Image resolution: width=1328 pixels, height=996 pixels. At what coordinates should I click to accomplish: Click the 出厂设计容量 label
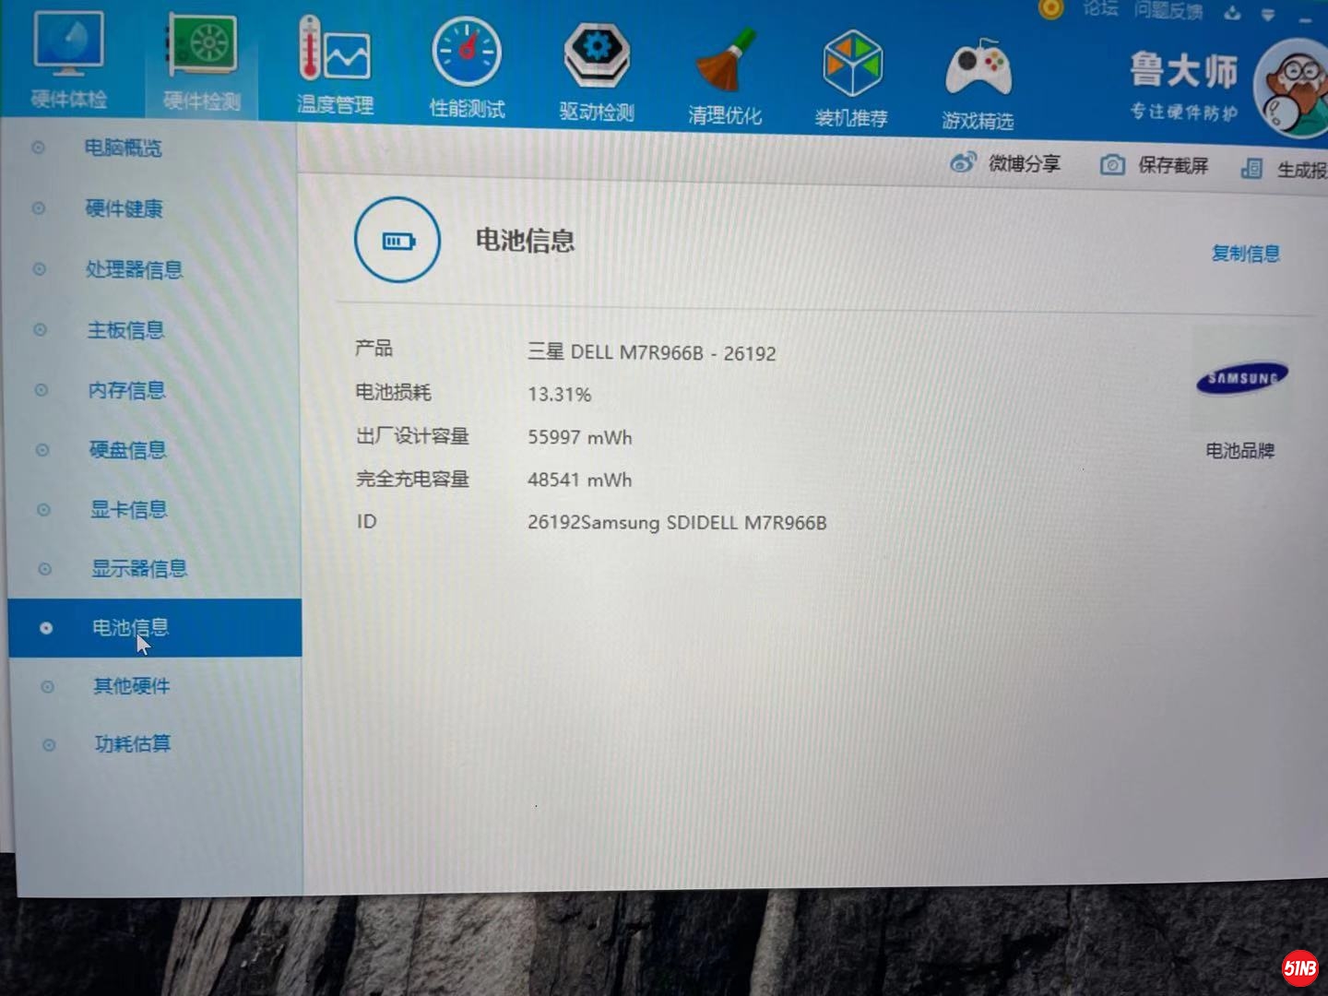(x=412, y=436)
